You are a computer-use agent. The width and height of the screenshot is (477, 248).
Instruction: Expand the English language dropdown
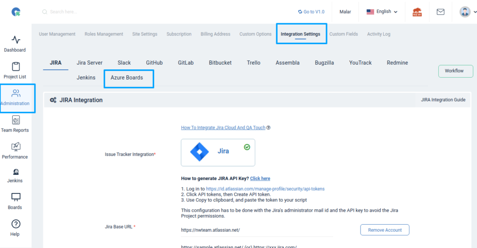click(382, 12)
